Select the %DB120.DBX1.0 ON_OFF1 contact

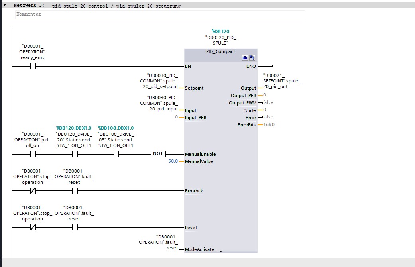pos(75,154)
